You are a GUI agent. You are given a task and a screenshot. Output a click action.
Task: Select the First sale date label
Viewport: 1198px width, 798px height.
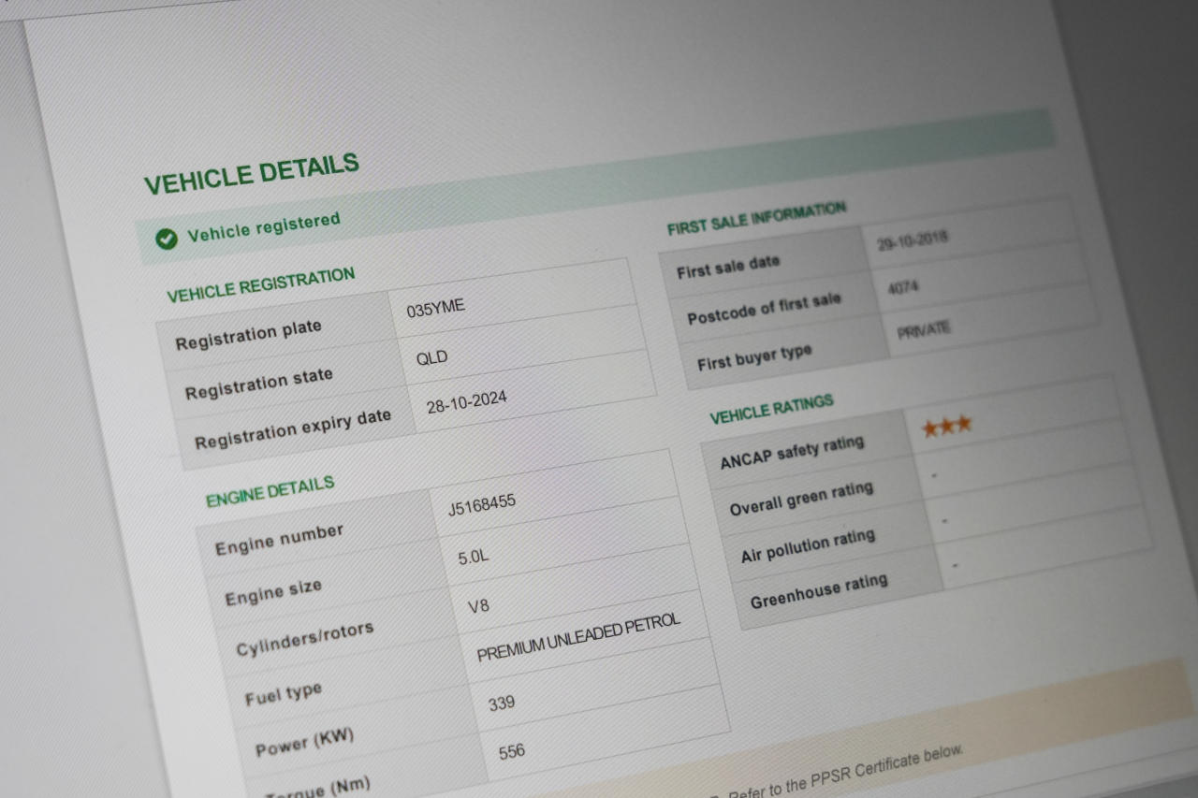[x=727, y=267]
